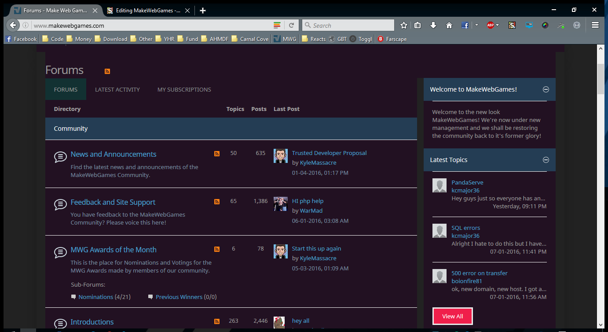This screenshot has width=608, height=332.
Task: Open the Nominations sub-forum link
Action: [96, 297]
